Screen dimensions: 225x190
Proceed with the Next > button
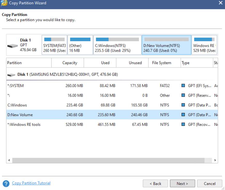point(182,183)
